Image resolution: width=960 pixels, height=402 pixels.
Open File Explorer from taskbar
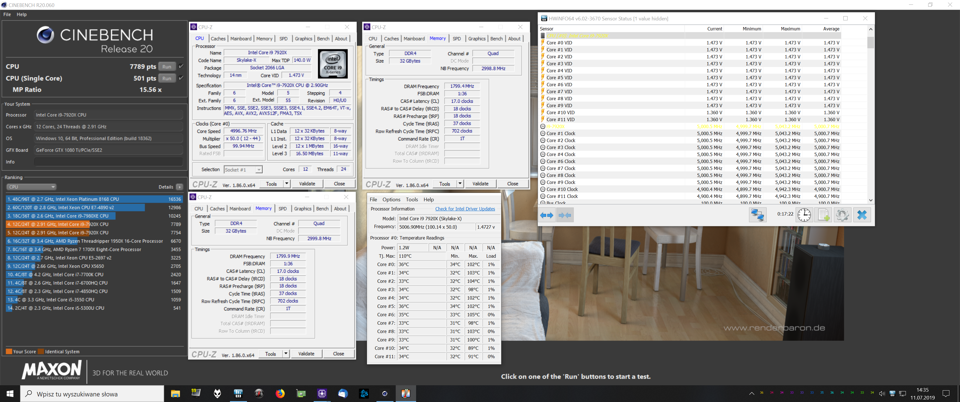(175, 393)
